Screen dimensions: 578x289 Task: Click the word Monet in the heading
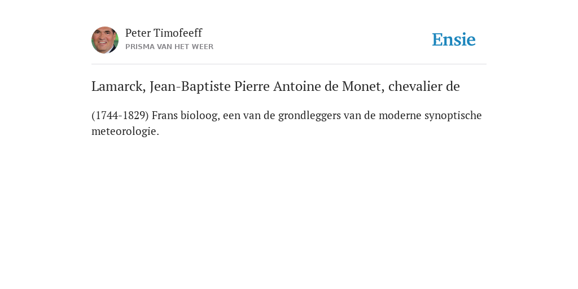pyautogui.click(x=363, y=86)
